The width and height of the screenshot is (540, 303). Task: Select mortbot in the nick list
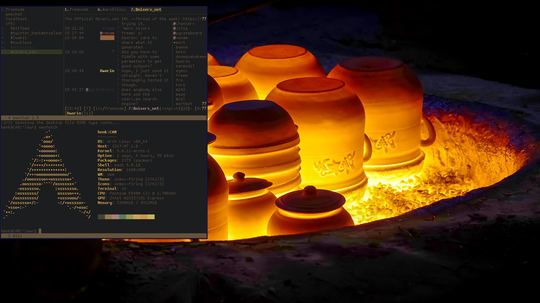pyautogui.click(x=184, y=104)
